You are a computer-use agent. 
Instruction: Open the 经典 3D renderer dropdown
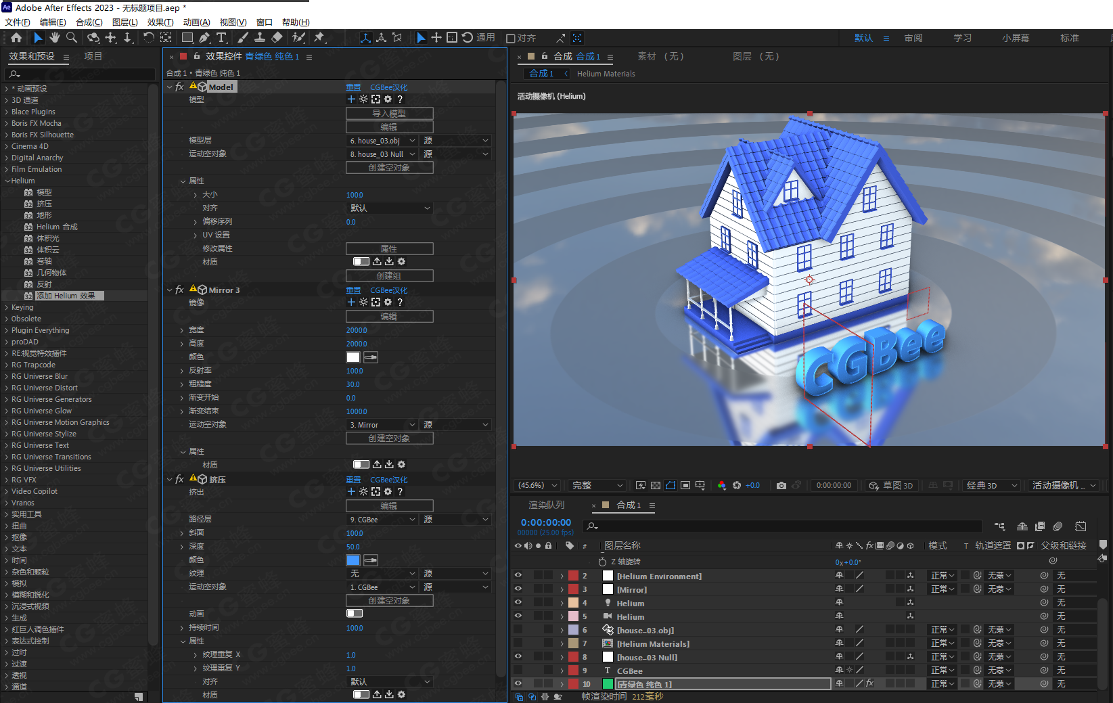tap(992, 485)
